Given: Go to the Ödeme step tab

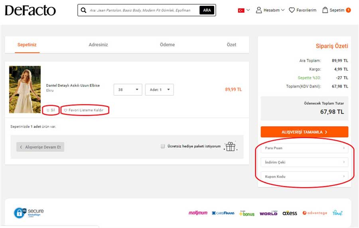Looking at the screenshot, I should [167, 45].
